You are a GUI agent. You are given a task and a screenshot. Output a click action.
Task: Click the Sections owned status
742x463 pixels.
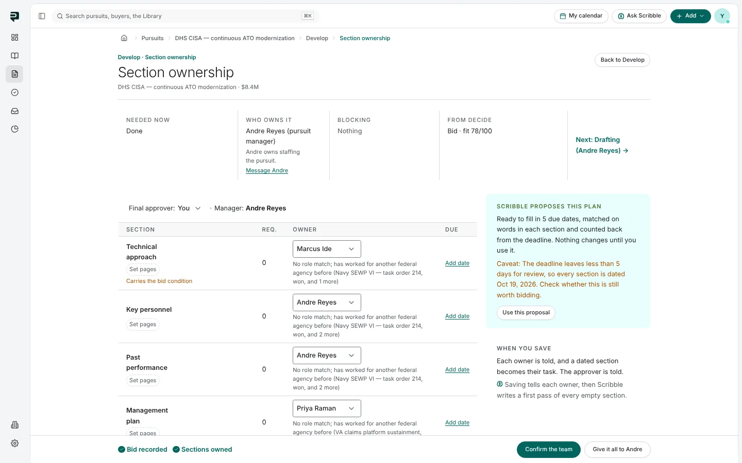(x=203, y=450)
